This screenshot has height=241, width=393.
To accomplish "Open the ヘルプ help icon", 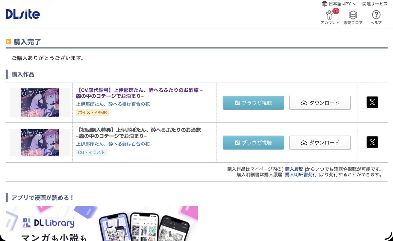I will (376, 17).
